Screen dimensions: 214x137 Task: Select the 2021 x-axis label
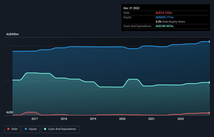[151, 119]
